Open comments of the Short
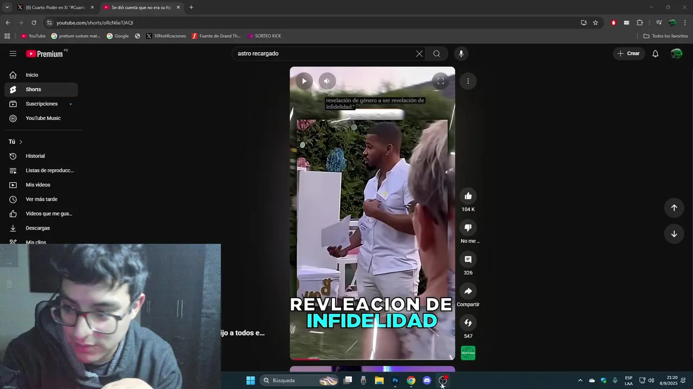This screenshot has height=389, width=693. point(468,259)
